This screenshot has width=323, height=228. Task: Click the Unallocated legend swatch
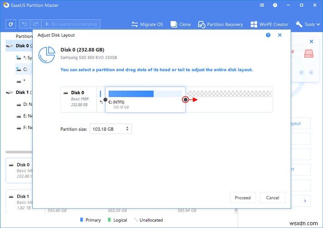(x=136, y=220)
